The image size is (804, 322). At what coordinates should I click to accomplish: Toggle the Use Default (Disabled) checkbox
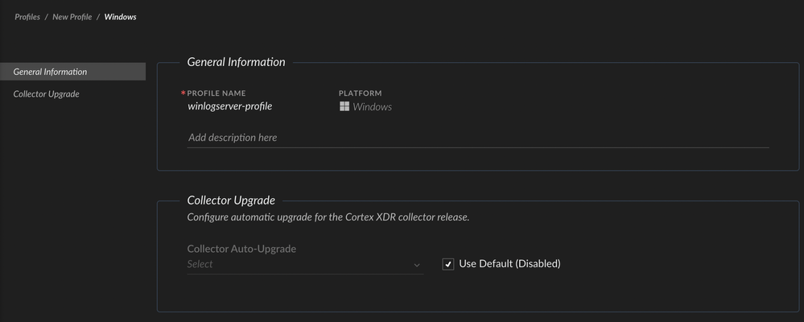click(x=448, y=264)
